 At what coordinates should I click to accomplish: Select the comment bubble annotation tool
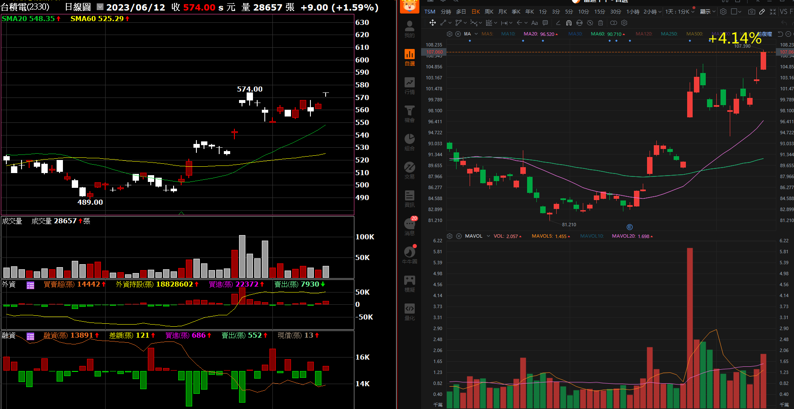tap(545, 23)
